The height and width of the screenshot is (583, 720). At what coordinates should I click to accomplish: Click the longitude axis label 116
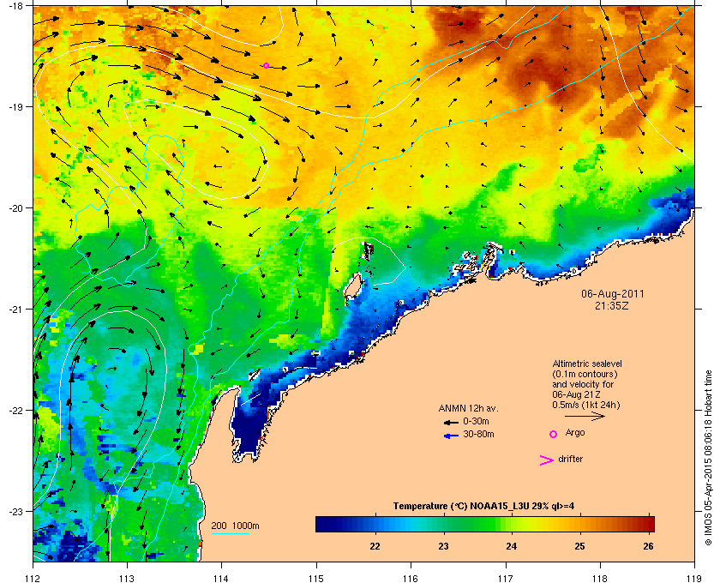pos(411,579)
